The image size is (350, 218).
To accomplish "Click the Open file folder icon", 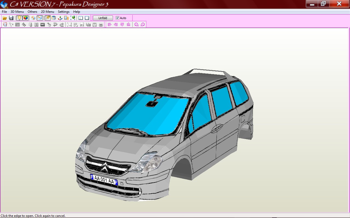I will coord(5,18).
